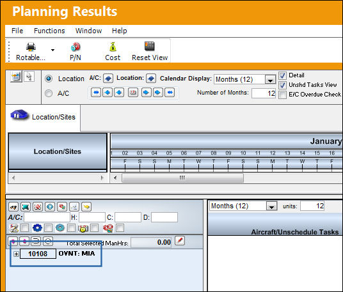This screenshot has width=343, height=292.
Task: Click the Cost money-bag icon
Action: [x=113, y=47]
